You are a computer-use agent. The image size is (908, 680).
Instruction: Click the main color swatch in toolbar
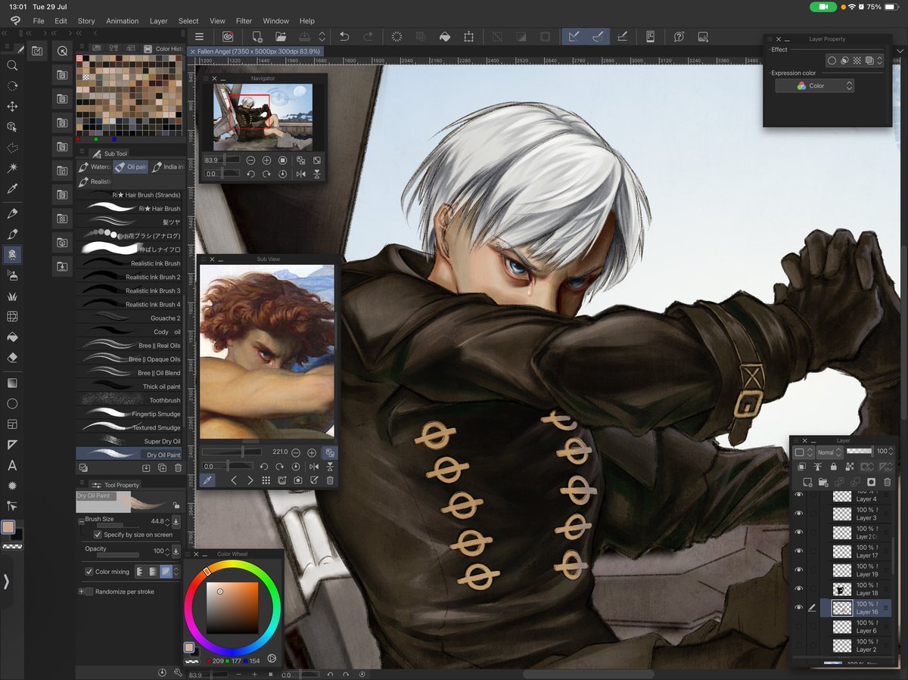(x=8, y=526)
